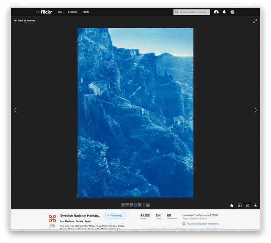Open the You menu

60,12
